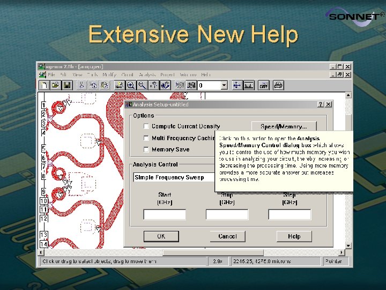The image size is (386, 290).
Task: Open the Help menu in menu bar
Action: point(205,75)
